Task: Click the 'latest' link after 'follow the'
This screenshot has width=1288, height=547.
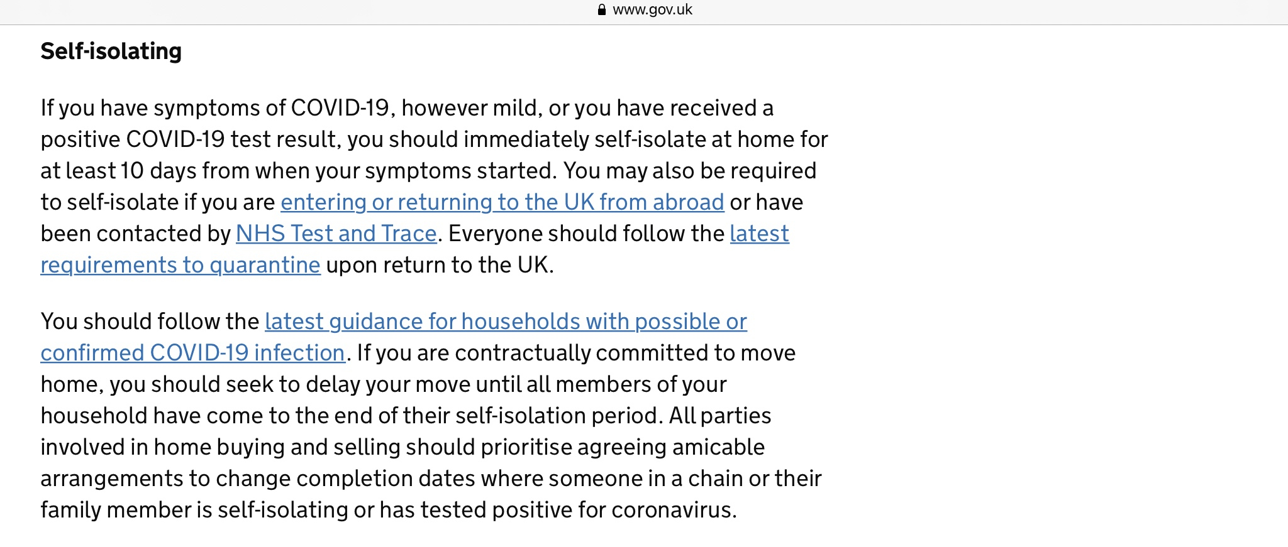Action: point(759,234)
